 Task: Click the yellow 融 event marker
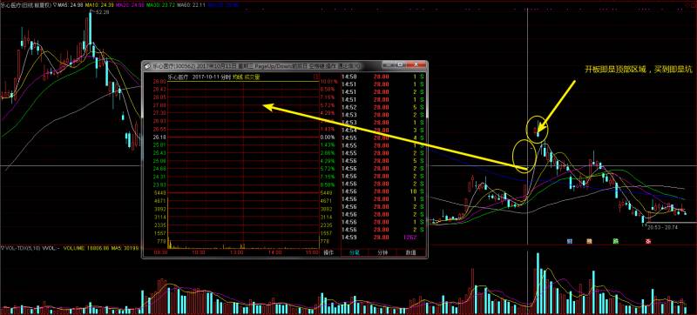pos(590,241)
